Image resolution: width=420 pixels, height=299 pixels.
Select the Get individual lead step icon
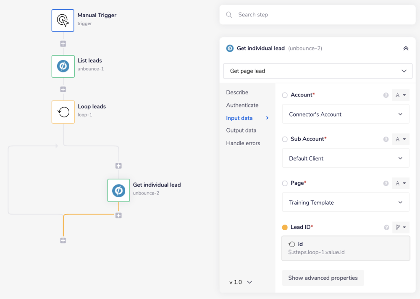click(x=118, y=190)
